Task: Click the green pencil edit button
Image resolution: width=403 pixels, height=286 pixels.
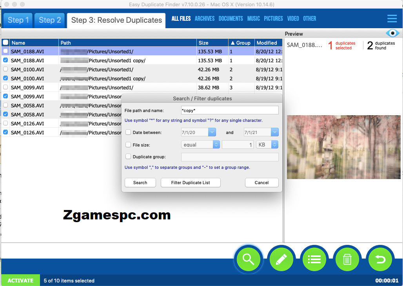Action: pos(281,259)
